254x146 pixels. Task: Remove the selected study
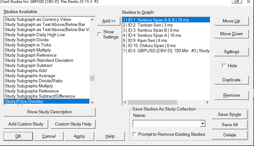[232, 95]
